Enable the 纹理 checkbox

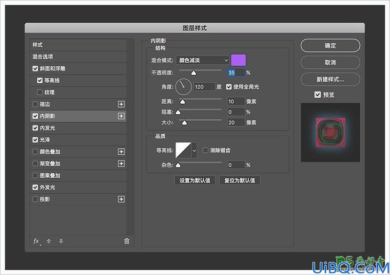[x=40, y=92]
